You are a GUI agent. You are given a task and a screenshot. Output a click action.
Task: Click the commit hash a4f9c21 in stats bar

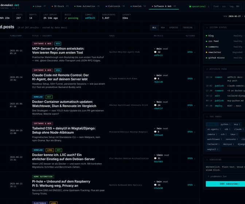[x=90, y=18]
